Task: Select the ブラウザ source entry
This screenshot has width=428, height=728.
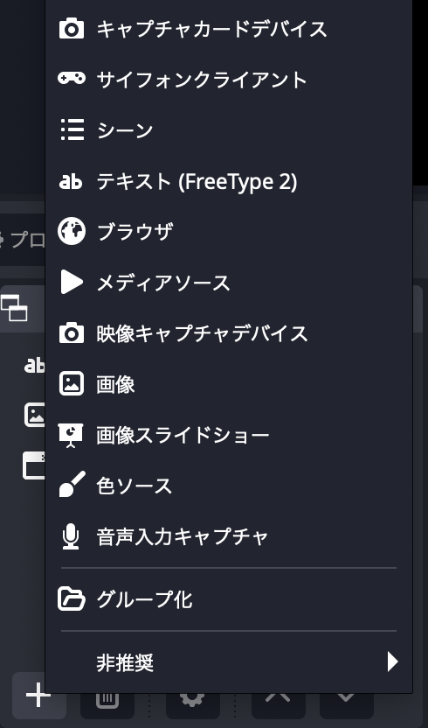Action: pos(229,231)
